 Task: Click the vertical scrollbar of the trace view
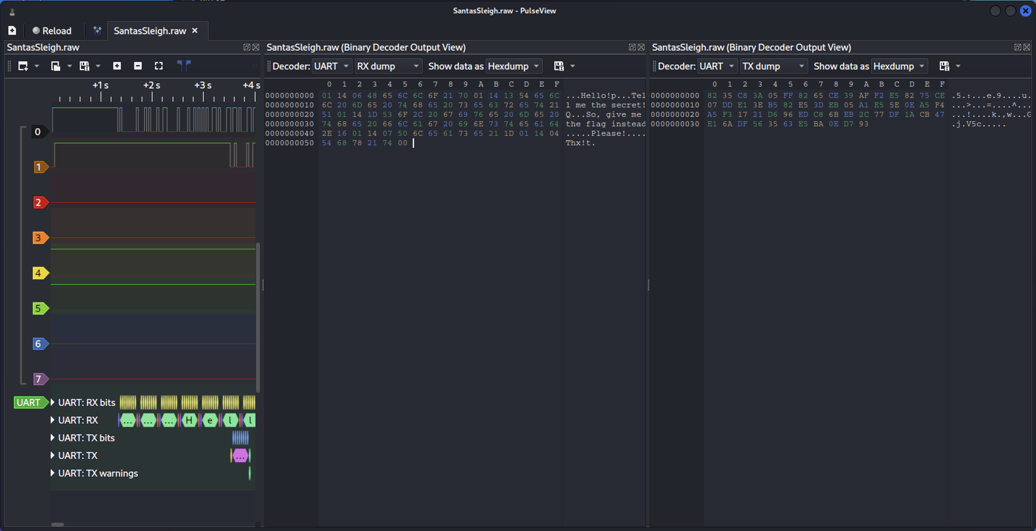(x=258, y=317)
